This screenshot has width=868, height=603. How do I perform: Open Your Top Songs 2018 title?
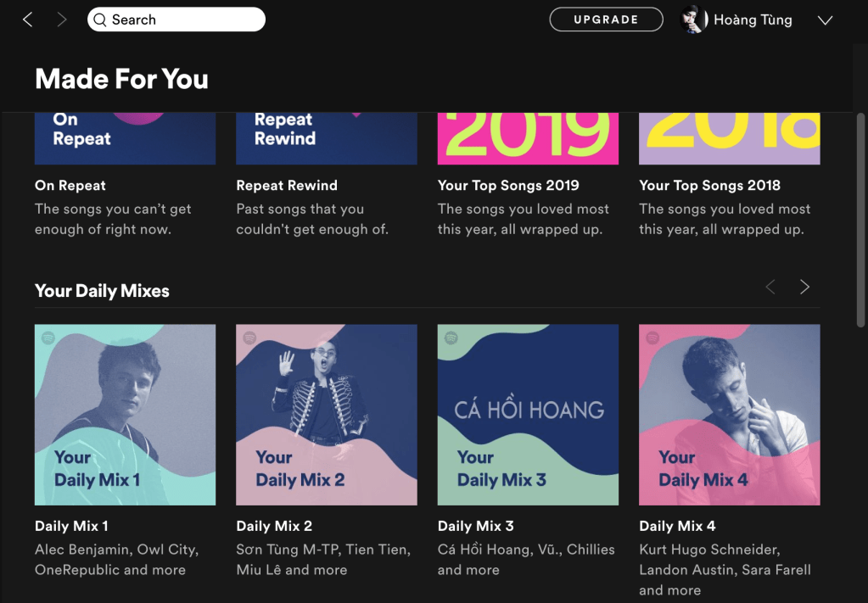pos(709,185)
